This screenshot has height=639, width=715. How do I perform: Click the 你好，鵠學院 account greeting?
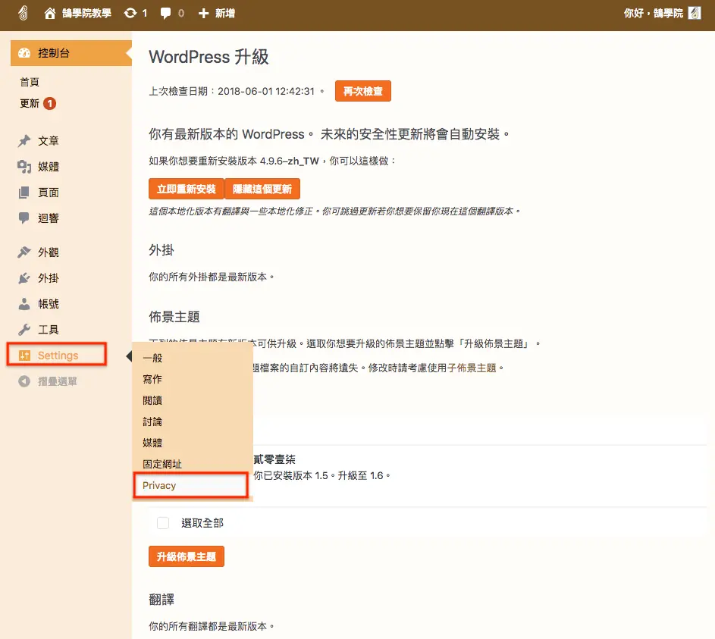click(x=653, y=13)
